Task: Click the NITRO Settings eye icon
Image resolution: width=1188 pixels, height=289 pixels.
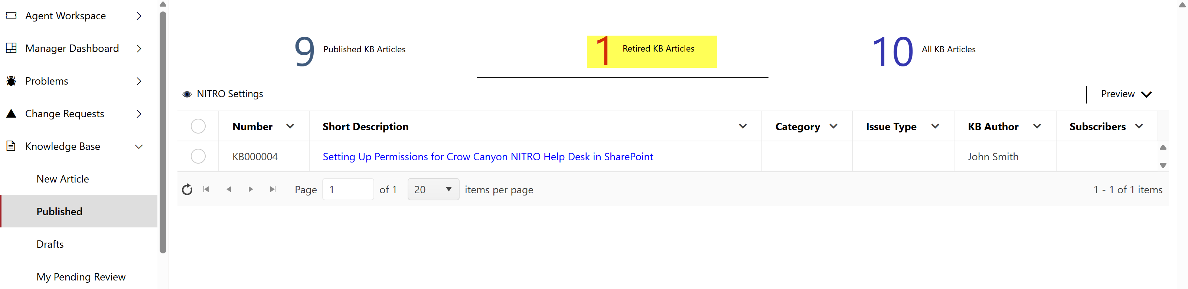Action: click(187, 94)
